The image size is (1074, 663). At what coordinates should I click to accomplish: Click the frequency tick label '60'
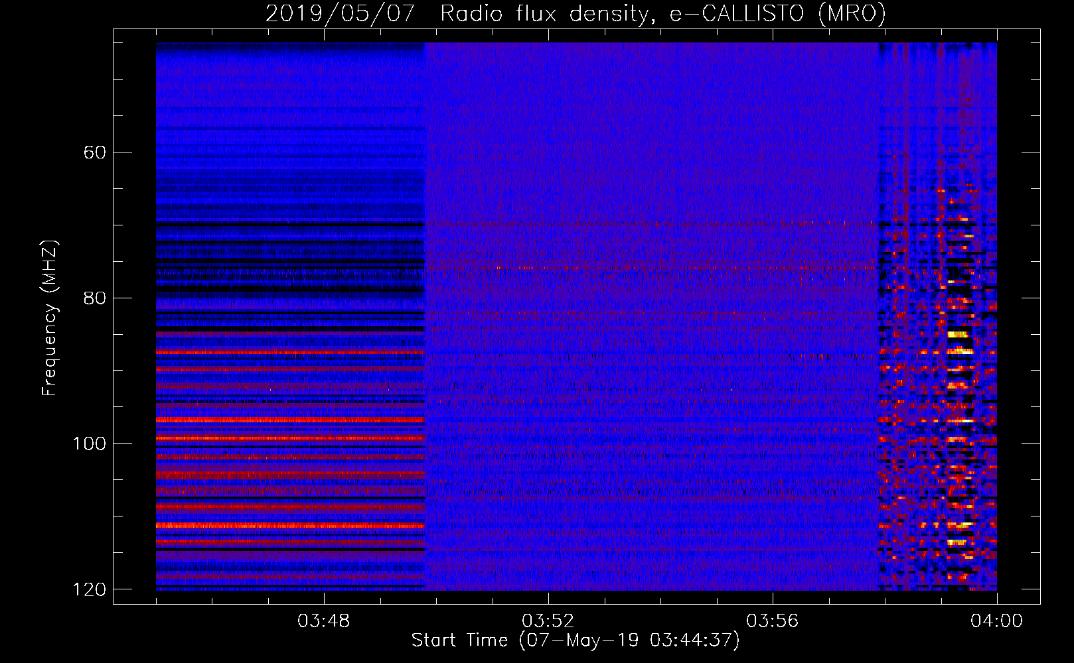[x=95, y=152]
